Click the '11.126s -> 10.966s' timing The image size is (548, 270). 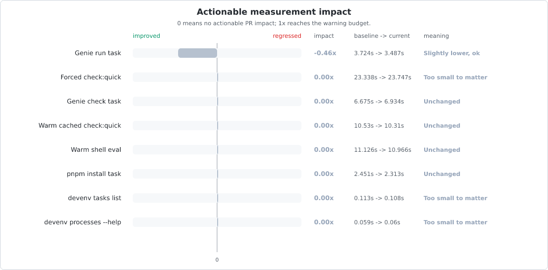(383, 150)
